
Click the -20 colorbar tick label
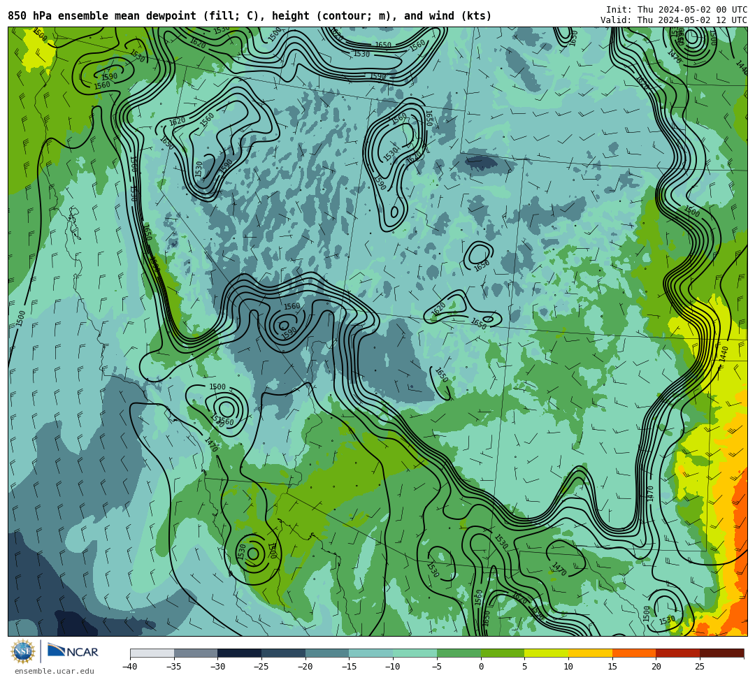pos(305,667)
